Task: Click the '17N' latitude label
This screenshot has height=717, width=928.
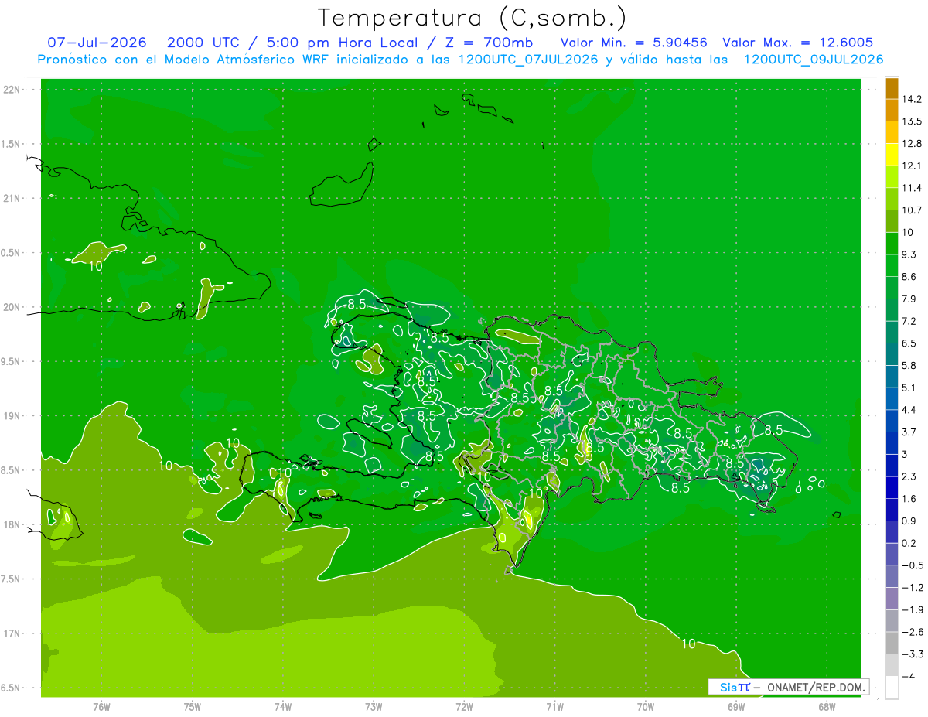Action: tap(11, 633)
